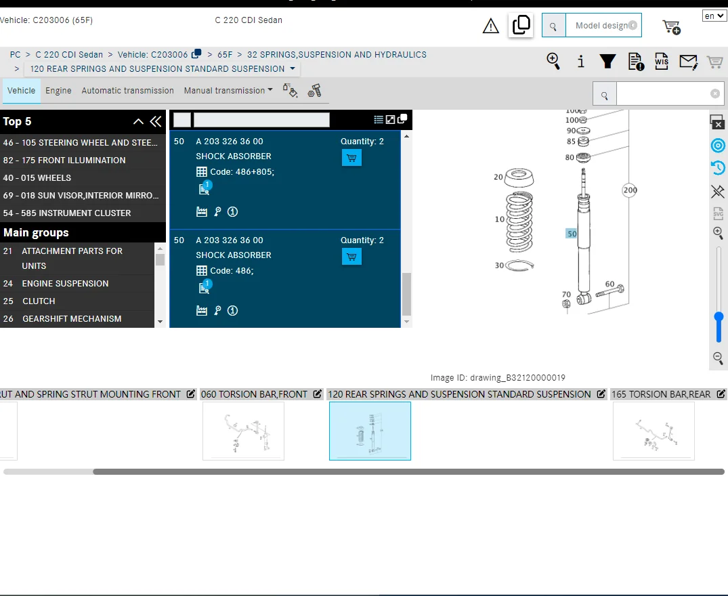Screen dimensions: 728x596
Task: Select the 165 TORSION BAR,REAR thumbnail
Action: [654, 431]
